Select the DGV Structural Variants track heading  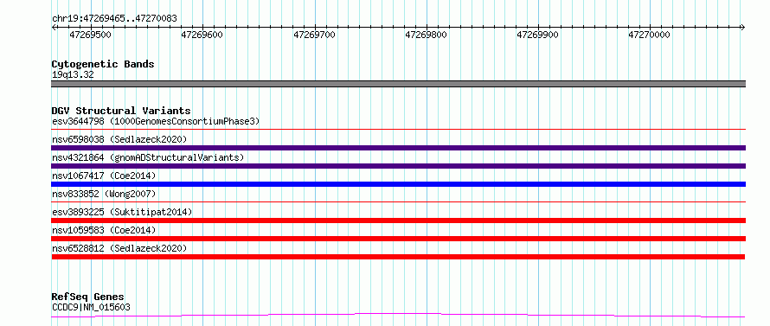pos(121,111)
